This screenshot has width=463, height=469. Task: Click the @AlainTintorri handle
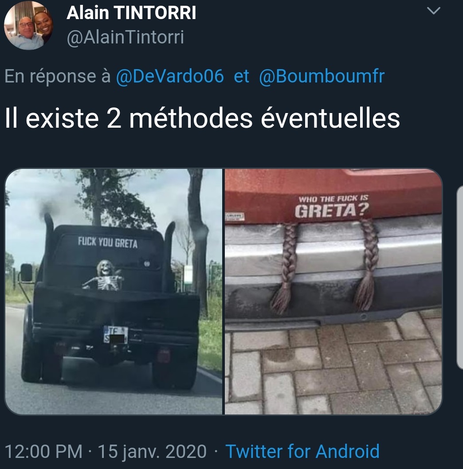pyautogui.click(x=125, y=37)
